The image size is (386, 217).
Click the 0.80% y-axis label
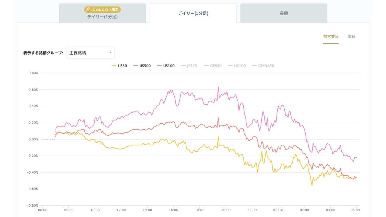click(x=33, y=73)
